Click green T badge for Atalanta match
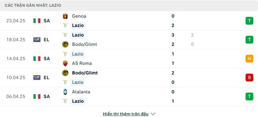The image size is (258, 117). coord(249,97)
